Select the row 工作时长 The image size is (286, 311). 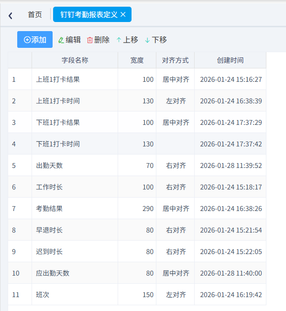137,187
